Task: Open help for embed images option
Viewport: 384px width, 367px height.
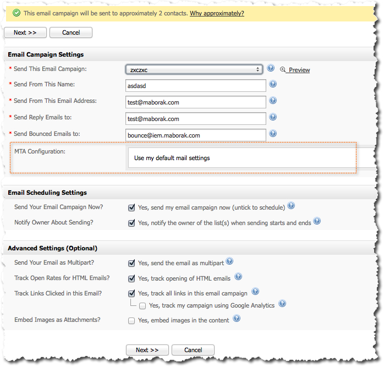Action: (237, 319)
